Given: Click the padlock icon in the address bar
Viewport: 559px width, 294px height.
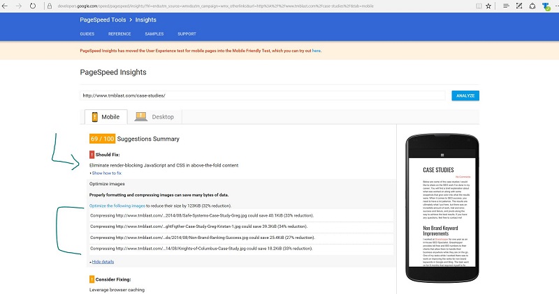Looking at the screenshot, I should pyautogui.click(x=50, y=6).
